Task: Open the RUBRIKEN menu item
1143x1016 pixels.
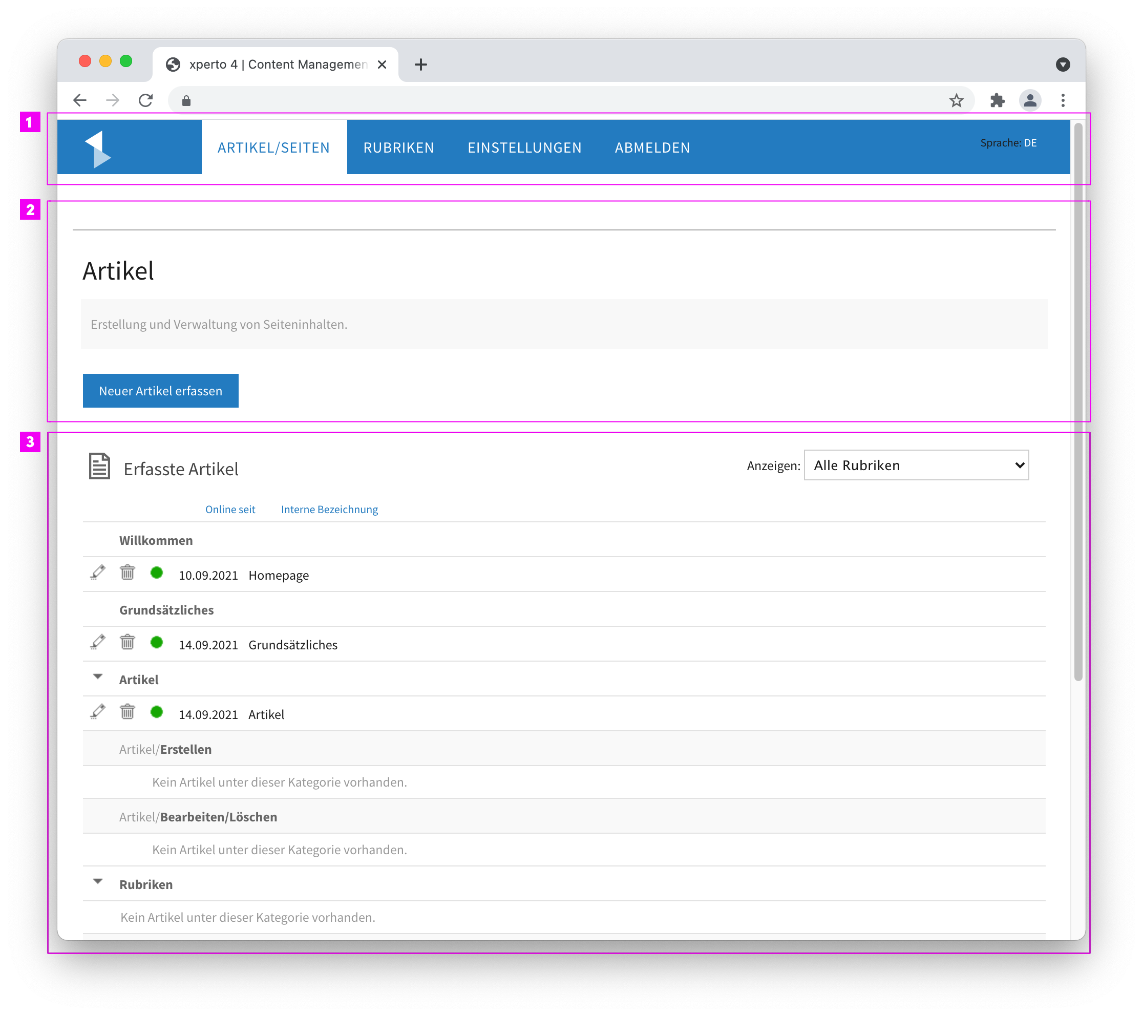Action: [399, 147]
